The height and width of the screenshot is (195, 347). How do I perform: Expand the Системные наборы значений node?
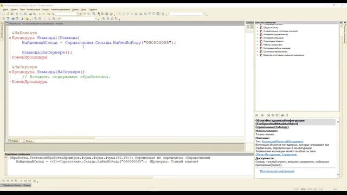click(258, 48)
